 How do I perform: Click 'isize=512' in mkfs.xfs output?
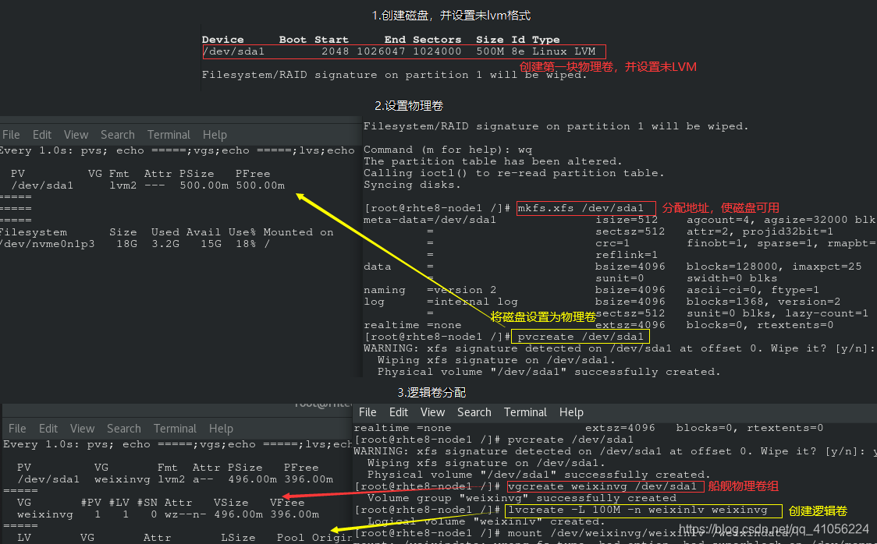(627, 220)
